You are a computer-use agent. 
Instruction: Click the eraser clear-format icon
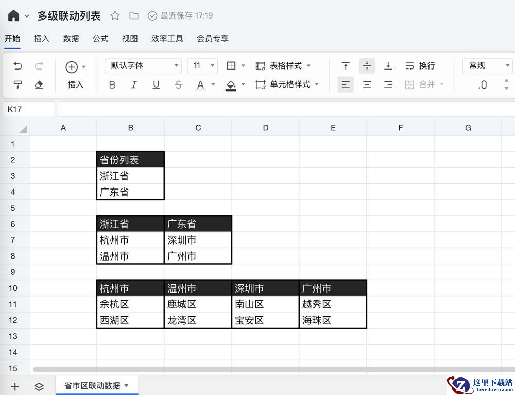point(39,85)
